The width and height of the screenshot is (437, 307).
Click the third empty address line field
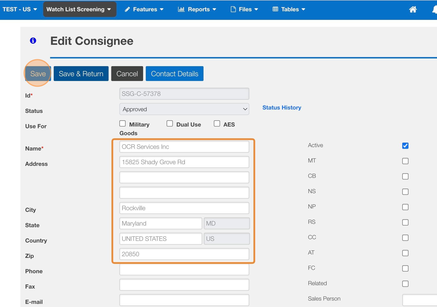pyautogui.click(x=184, y=192)
